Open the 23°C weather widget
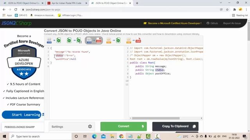The width and height of the screenshot is (250, 140). tap(183, 136)
